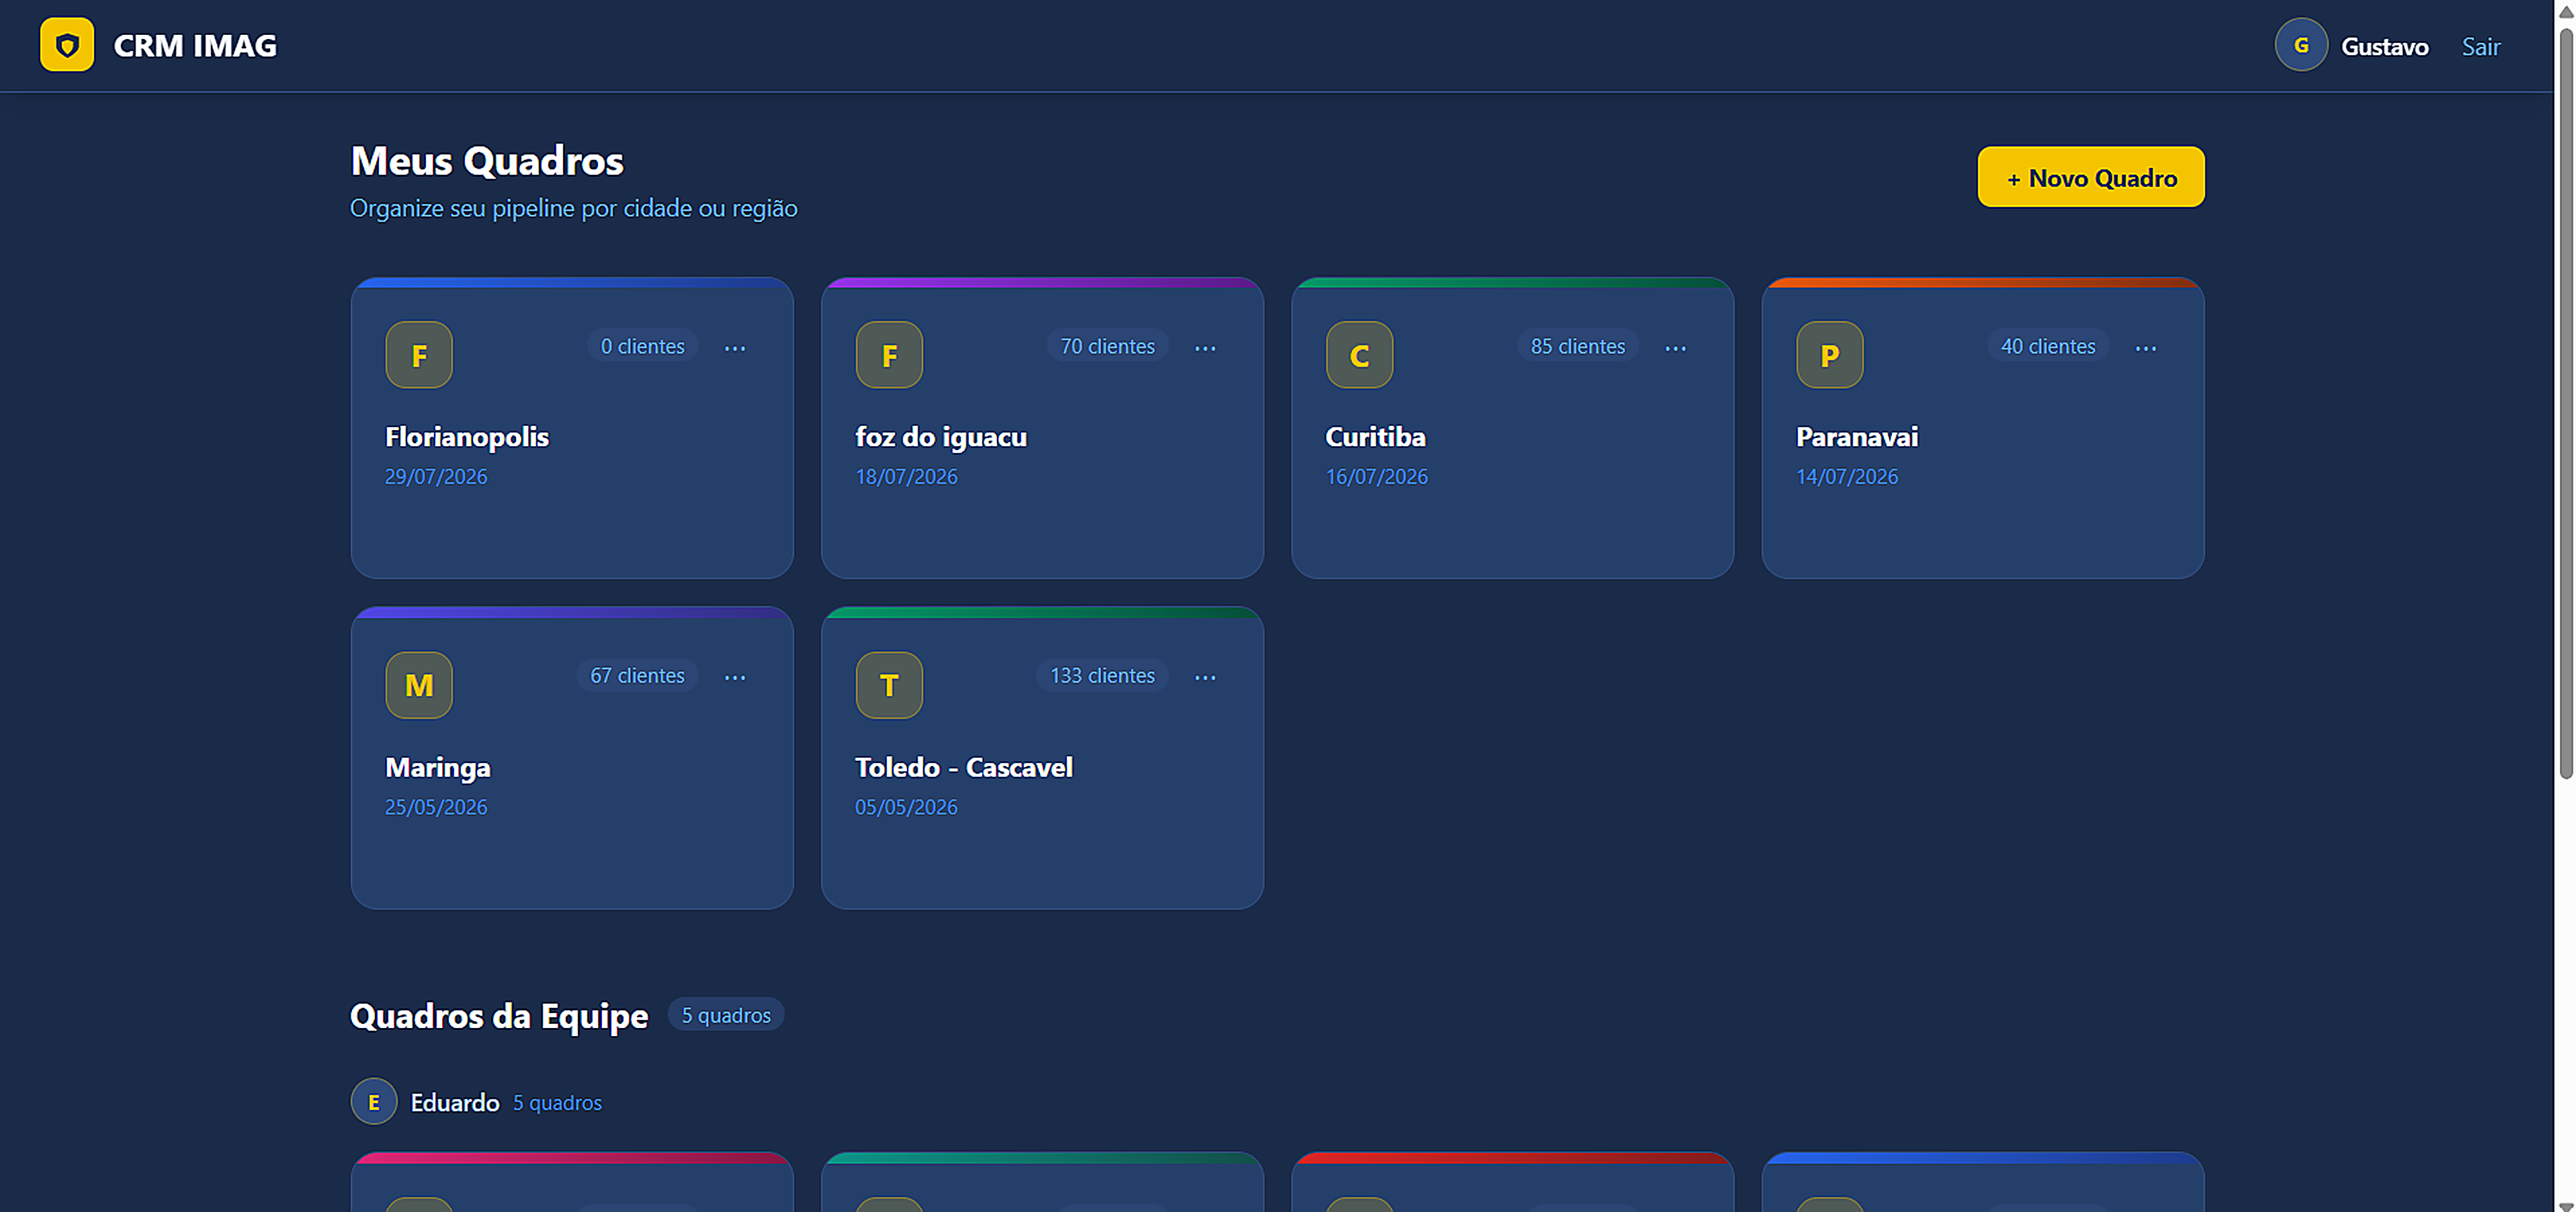Click the 0 clientes badge
Image resolution: width=2576 pixels, height=1212 pixels.
642,346
